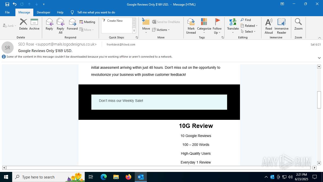Open the volume control in system tray

(290, 177)
